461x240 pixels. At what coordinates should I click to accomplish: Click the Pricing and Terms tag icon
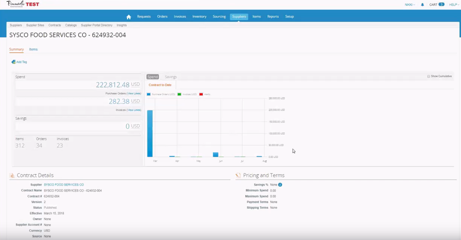click(238, 175)
